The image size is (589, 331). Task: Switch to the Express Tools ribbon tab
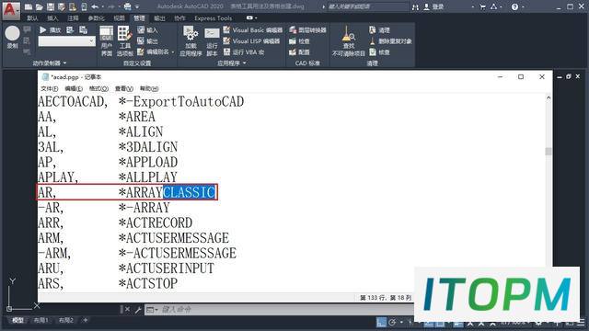(213, 18)
